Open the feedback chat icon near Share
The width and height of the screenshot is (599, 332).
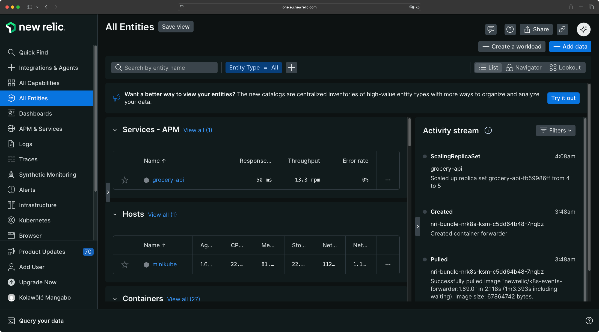491,29
